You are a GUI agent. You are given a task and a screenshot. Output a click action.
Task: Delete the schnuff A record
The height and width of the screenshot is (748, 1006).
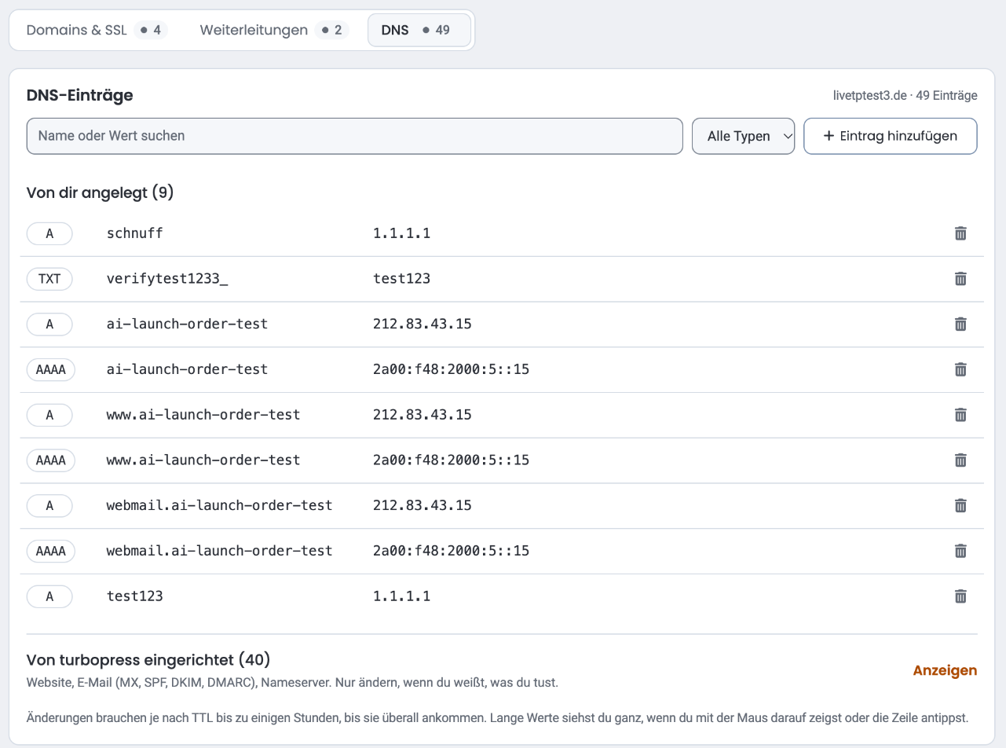[x=960, y=233]
